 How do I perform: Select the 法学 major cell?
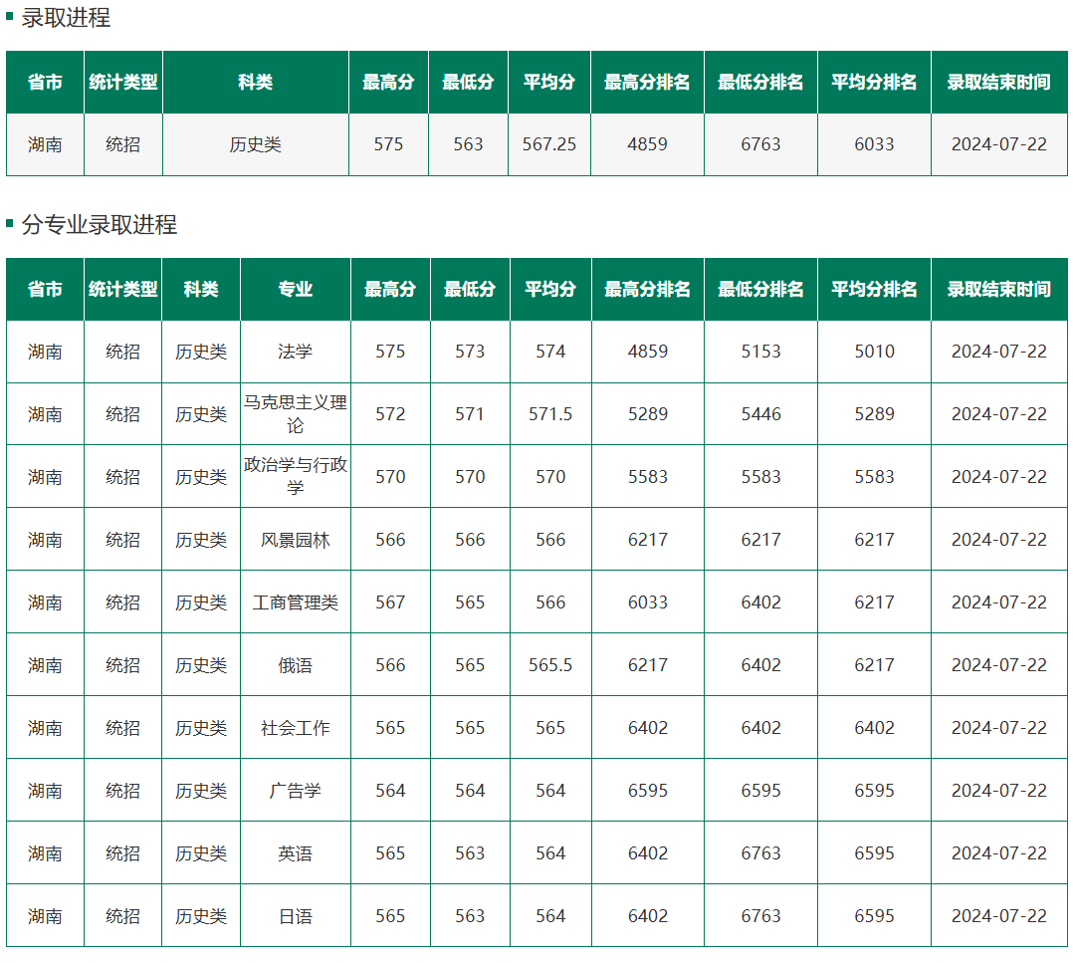pos(295,352)
